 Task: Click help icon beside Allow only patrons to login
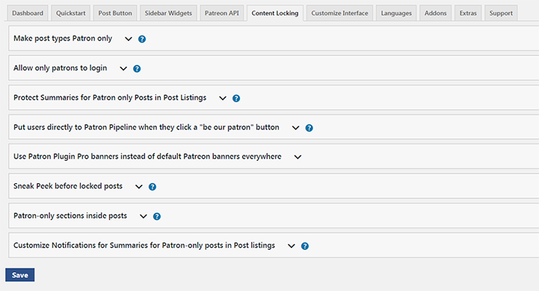point(137,69)
